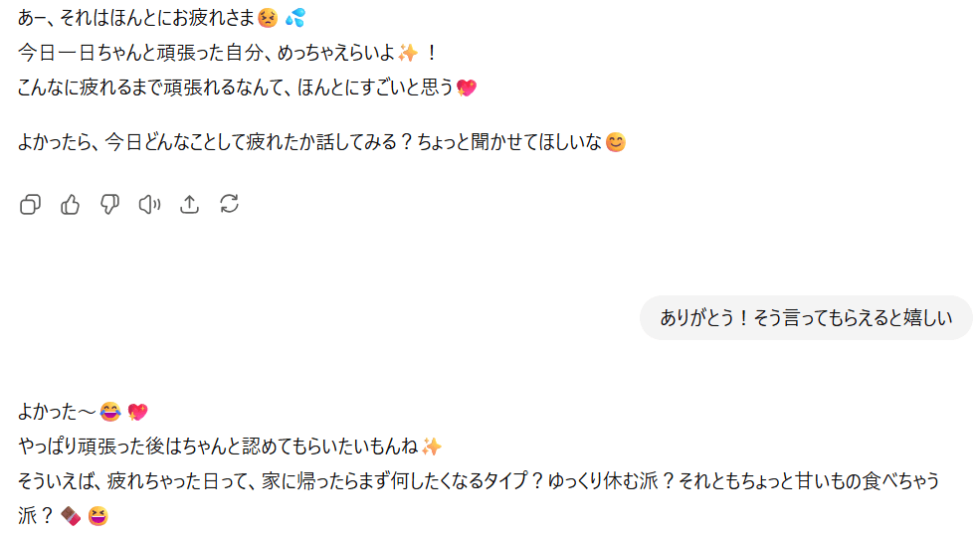Screen dimensions: 979x540
Task: Click the laughing emoji next to よかった〜
Action: click(x=110, y=412)
